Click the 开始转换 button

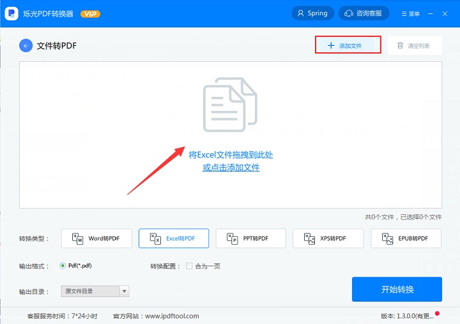[397, 289]
